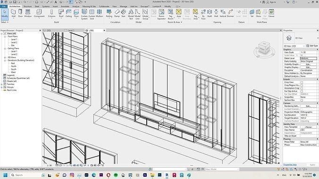Image resolution: width=319 pixels, height=179 pixels.
Task: Click Edit for Graphic Display Options
Action: (308, 67)
